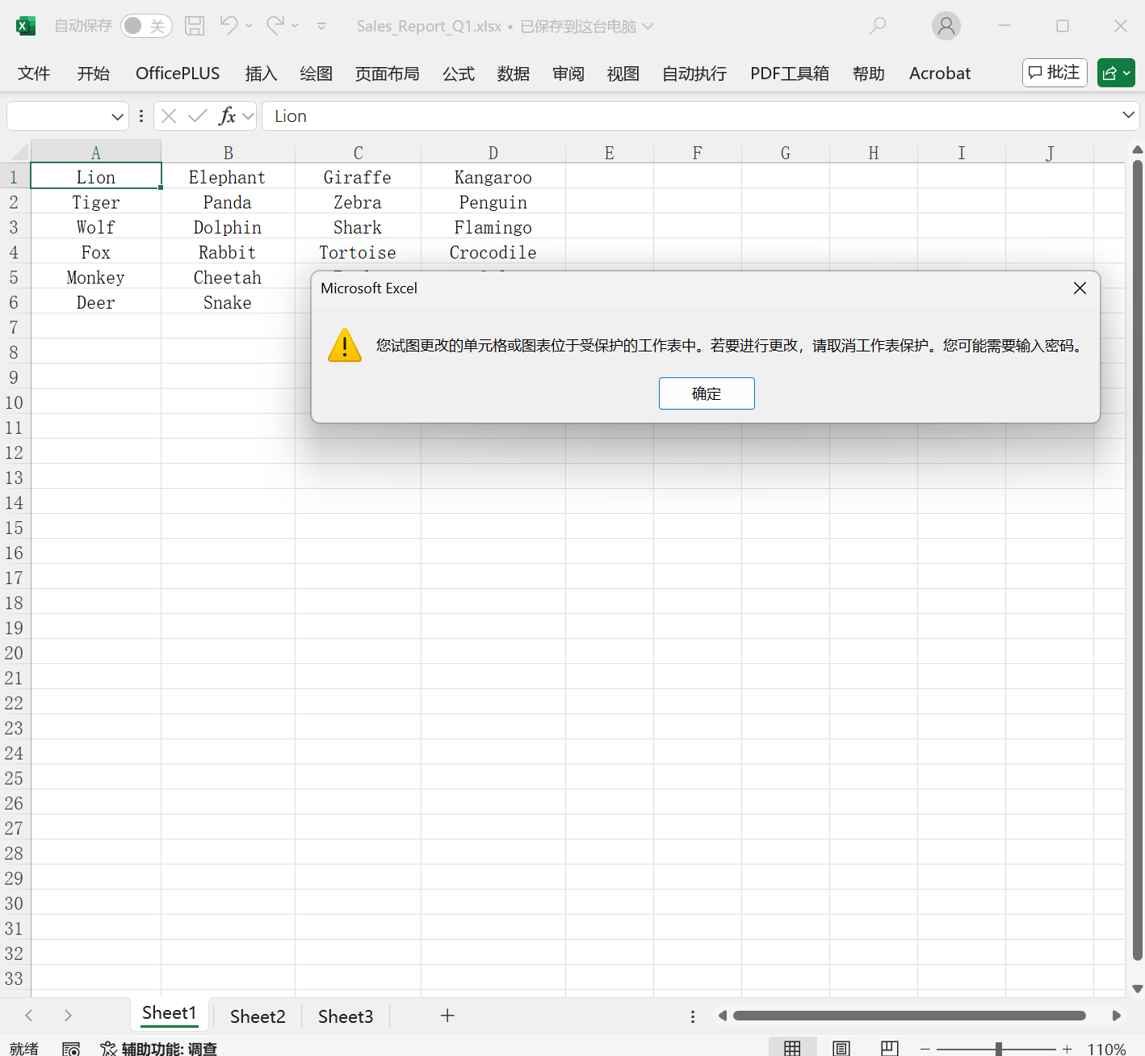This screenshot has width=1145, height=1056.
Task: Select Page Break Preview view button
Action: (889, 1048)
